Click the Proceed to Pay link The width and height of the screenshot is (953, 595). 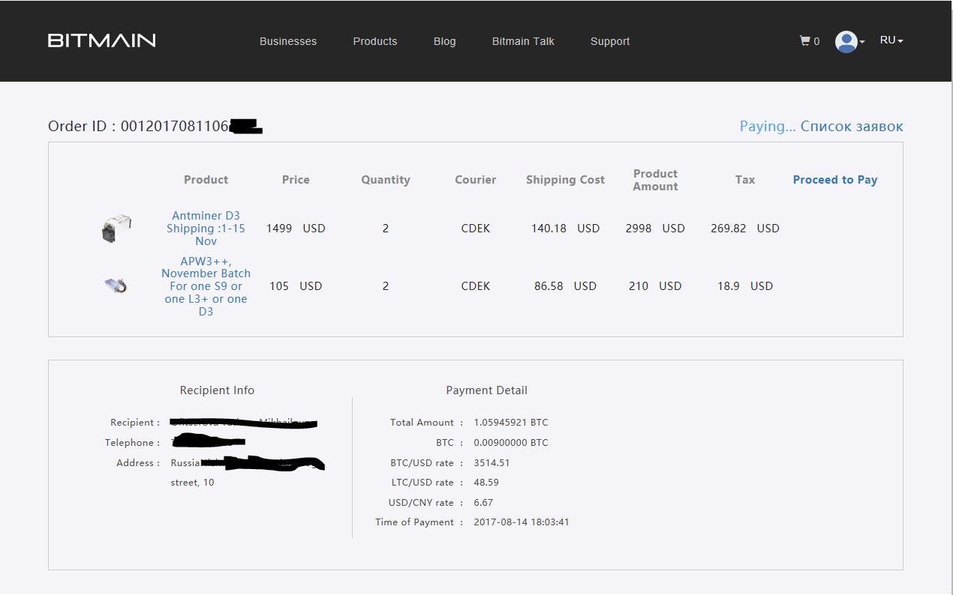834,180
